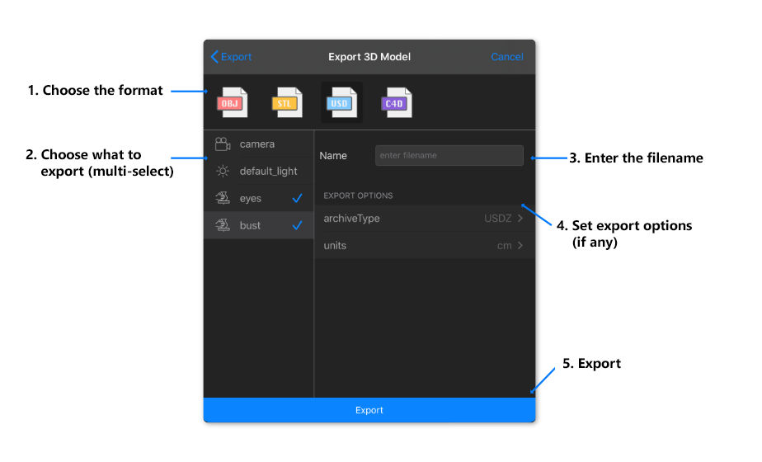This screenshot has width=762, height=462.
Task: Click the units label
Action: (335, 246)
